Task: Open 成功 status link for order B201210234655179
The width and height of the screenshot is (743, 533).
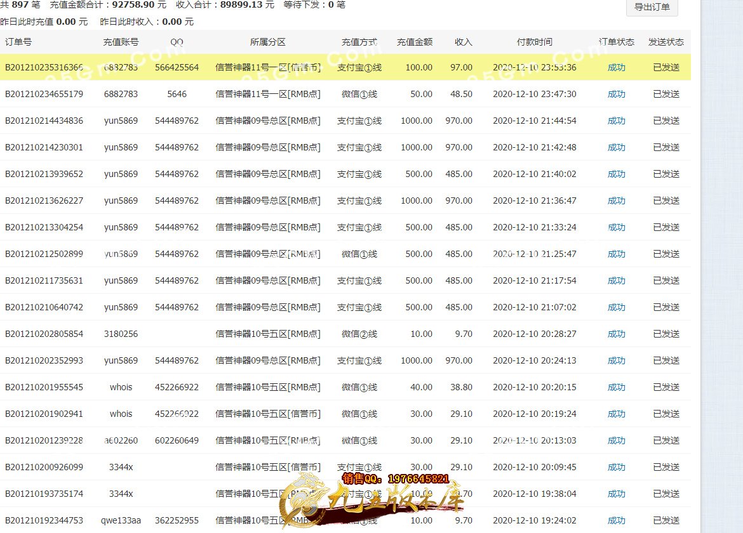Action: click(x=617, y=94)
